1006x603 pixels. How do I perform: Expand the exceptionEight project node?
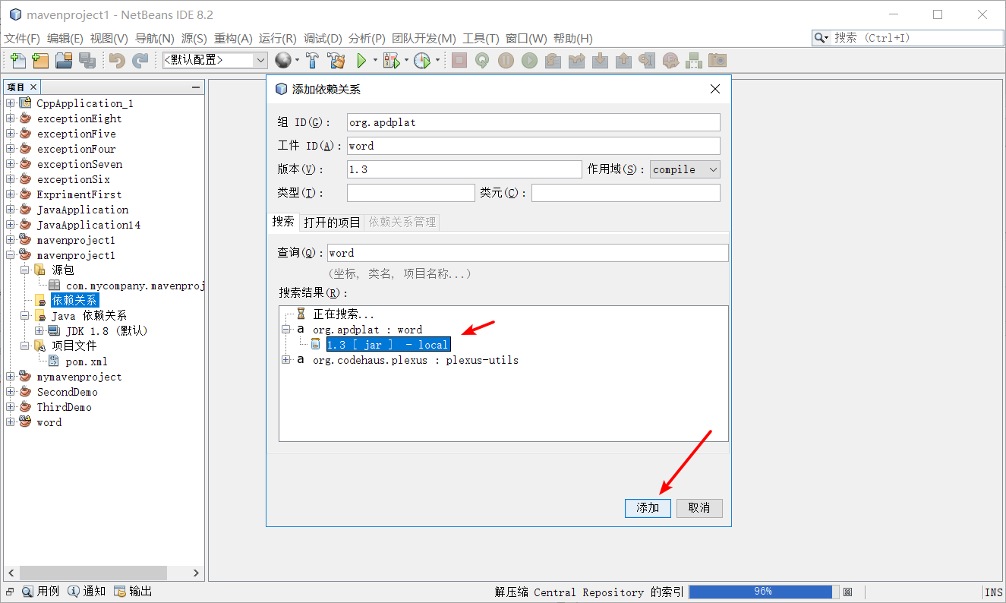click(10, 118)
